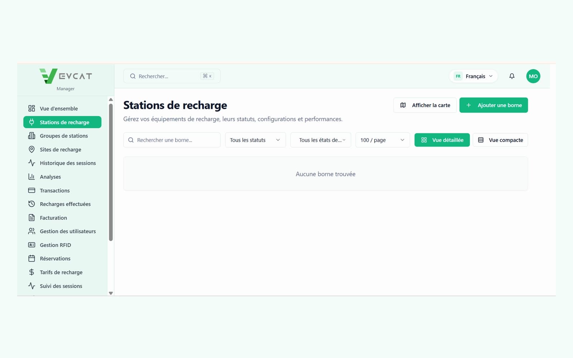The width and height of the screenshot is (573, 358).
Task: Click Afficher la carte button
Action: pos(425,105)
